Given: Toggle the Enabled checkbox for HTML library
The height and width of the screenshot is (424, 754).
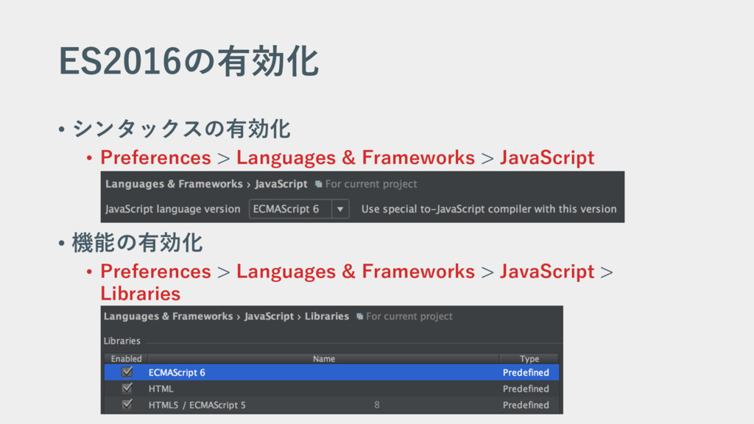Looking at the screenshot, I should click(127, 388).
